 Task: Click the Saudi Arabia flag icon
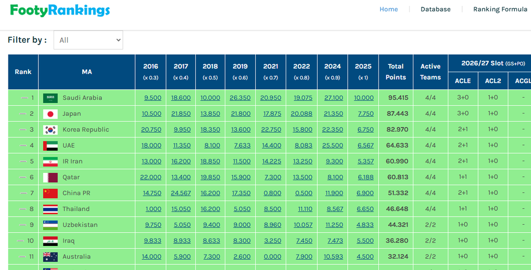coord(50,98)
